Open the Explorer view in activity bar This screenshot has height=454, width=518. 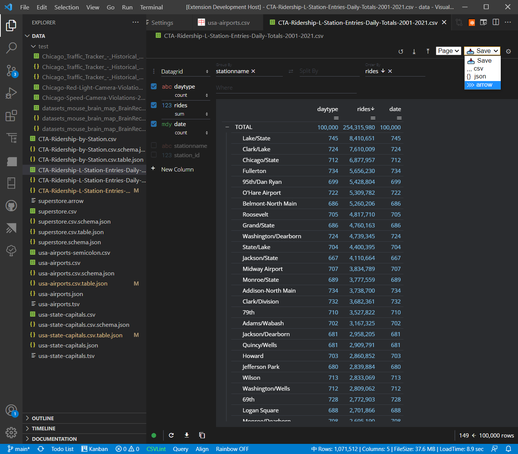coord(11,26)
